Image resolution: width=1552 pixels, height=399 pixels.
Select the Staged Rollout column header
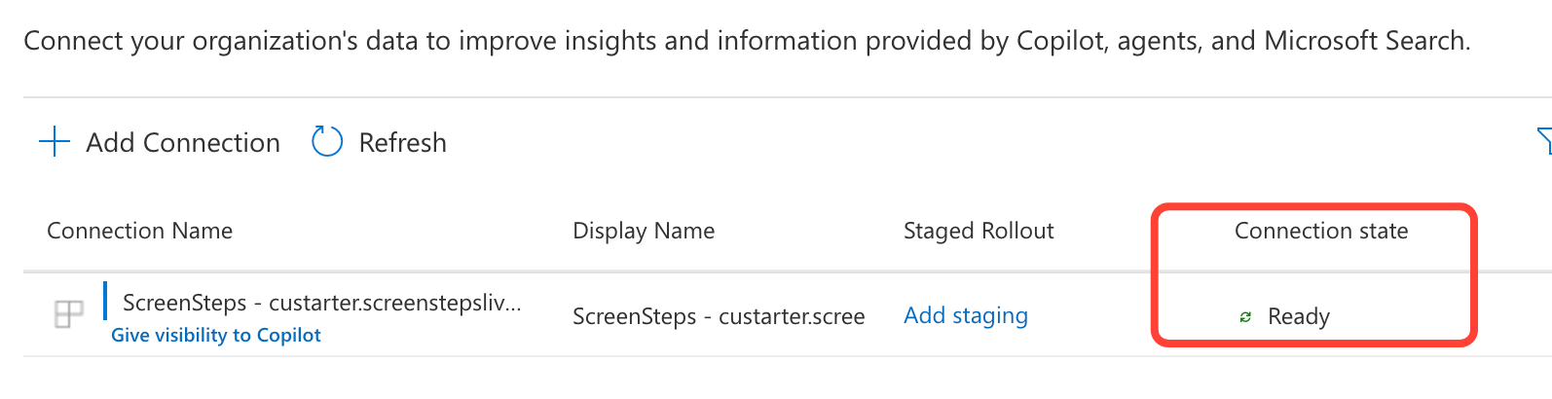pyautogui.click(x=978, y=231)
